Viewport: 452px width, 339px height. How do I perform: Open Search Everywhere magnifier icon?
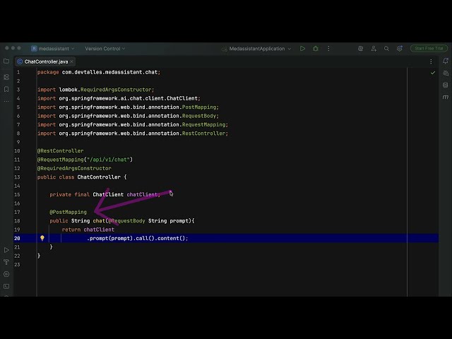point(386,49)
